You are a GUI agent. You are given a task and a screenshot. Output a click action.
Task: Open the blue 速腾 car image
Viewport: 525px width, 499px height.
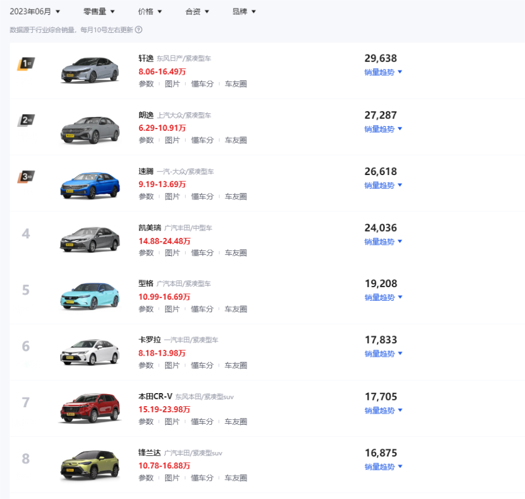point(90,184)
